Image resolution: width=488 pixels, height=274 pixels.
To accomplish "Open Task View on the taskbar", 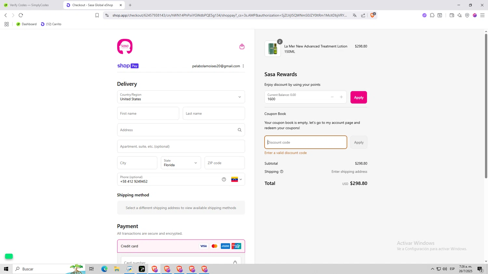I will pos(91,269).
